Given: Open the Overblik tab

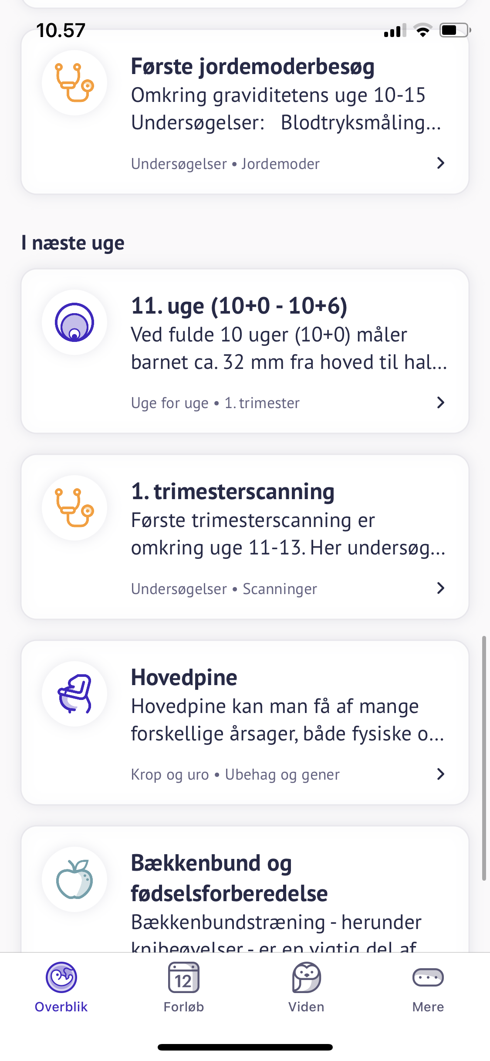Looking at the screenshot, I should [x=61, y=987].
